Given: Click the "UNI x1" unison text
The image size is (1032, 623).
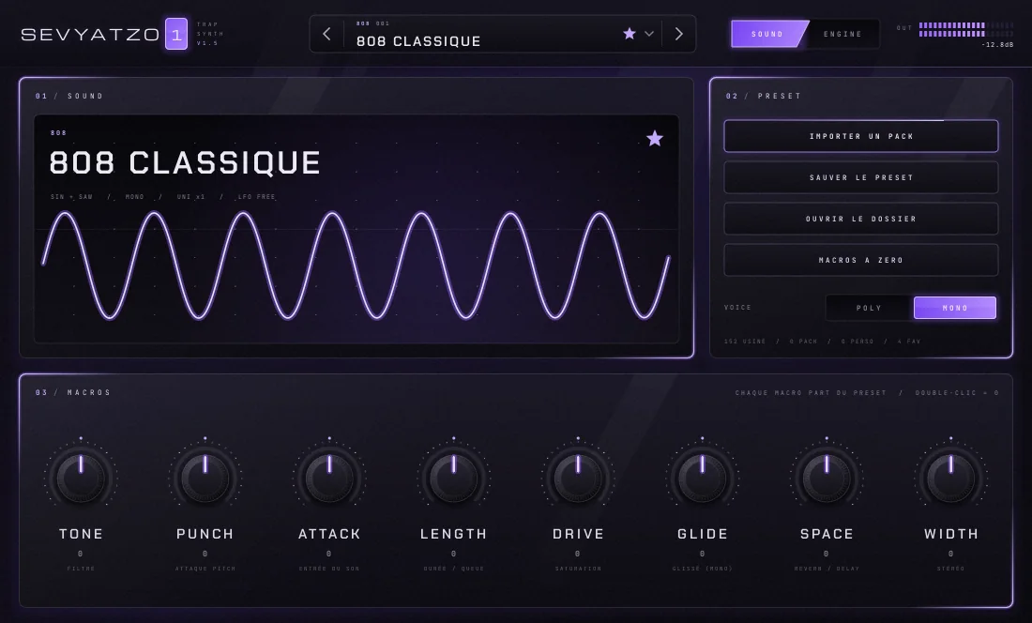Looking at the screenshot, I should pos(190,197).
